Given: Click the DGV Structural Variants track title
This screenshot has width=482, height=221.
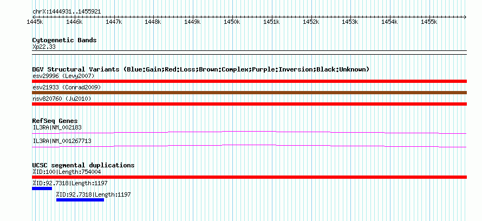Looking at the screenshot, I should [x=201, y=69].
